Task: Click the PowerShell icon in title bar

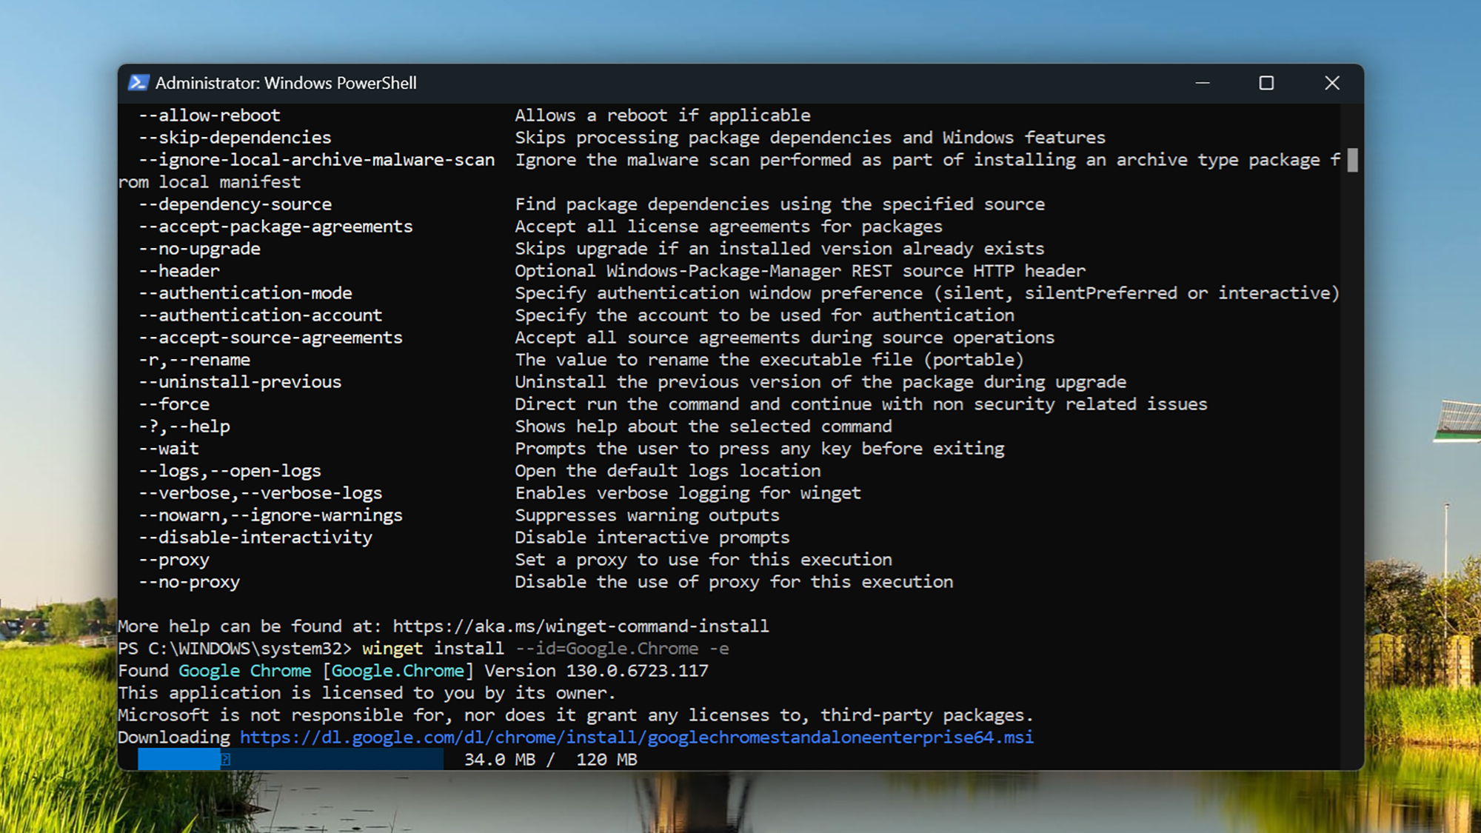Action: [138, 83]
